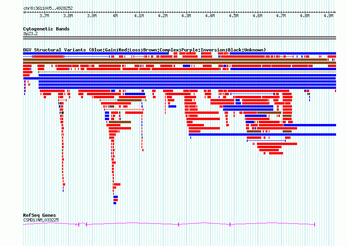The width and height of the screenshot is (347, 246).
Task: Select the thin red bracket variant between 4M and 4.1M
Action: click(x=124, y=110)
